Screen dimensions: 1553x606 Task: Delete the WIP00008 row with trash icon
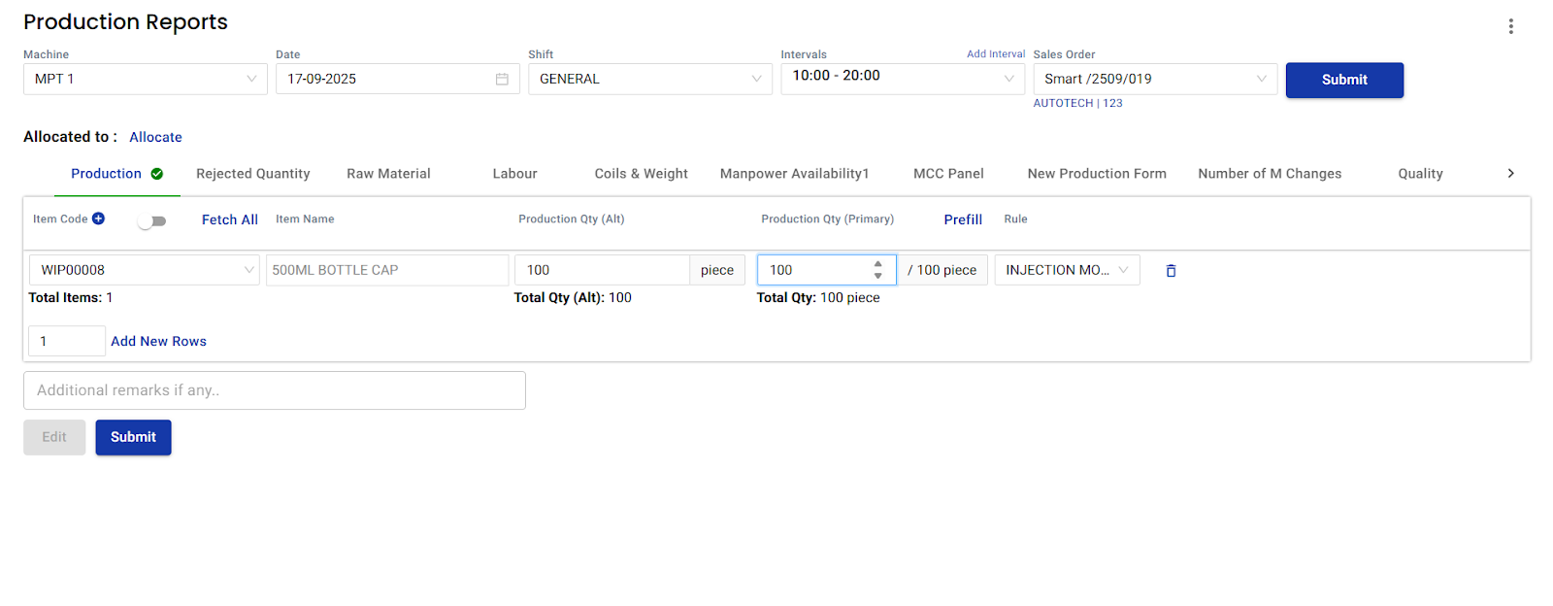[x=1171, y=271]
